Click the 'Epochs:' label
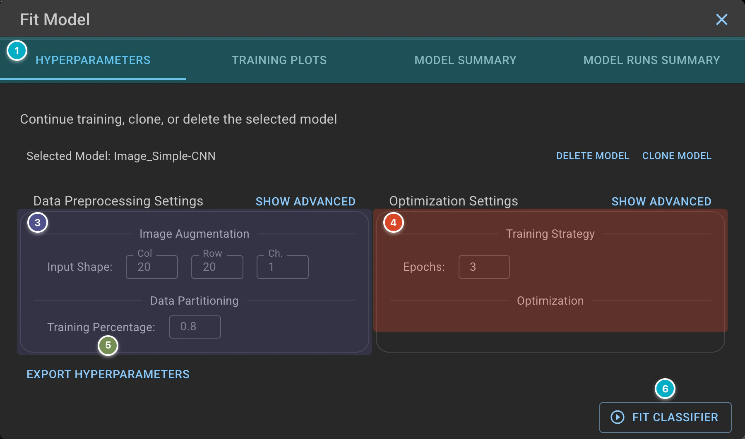Viewport: 745px width, 439px height. (424, 267)
